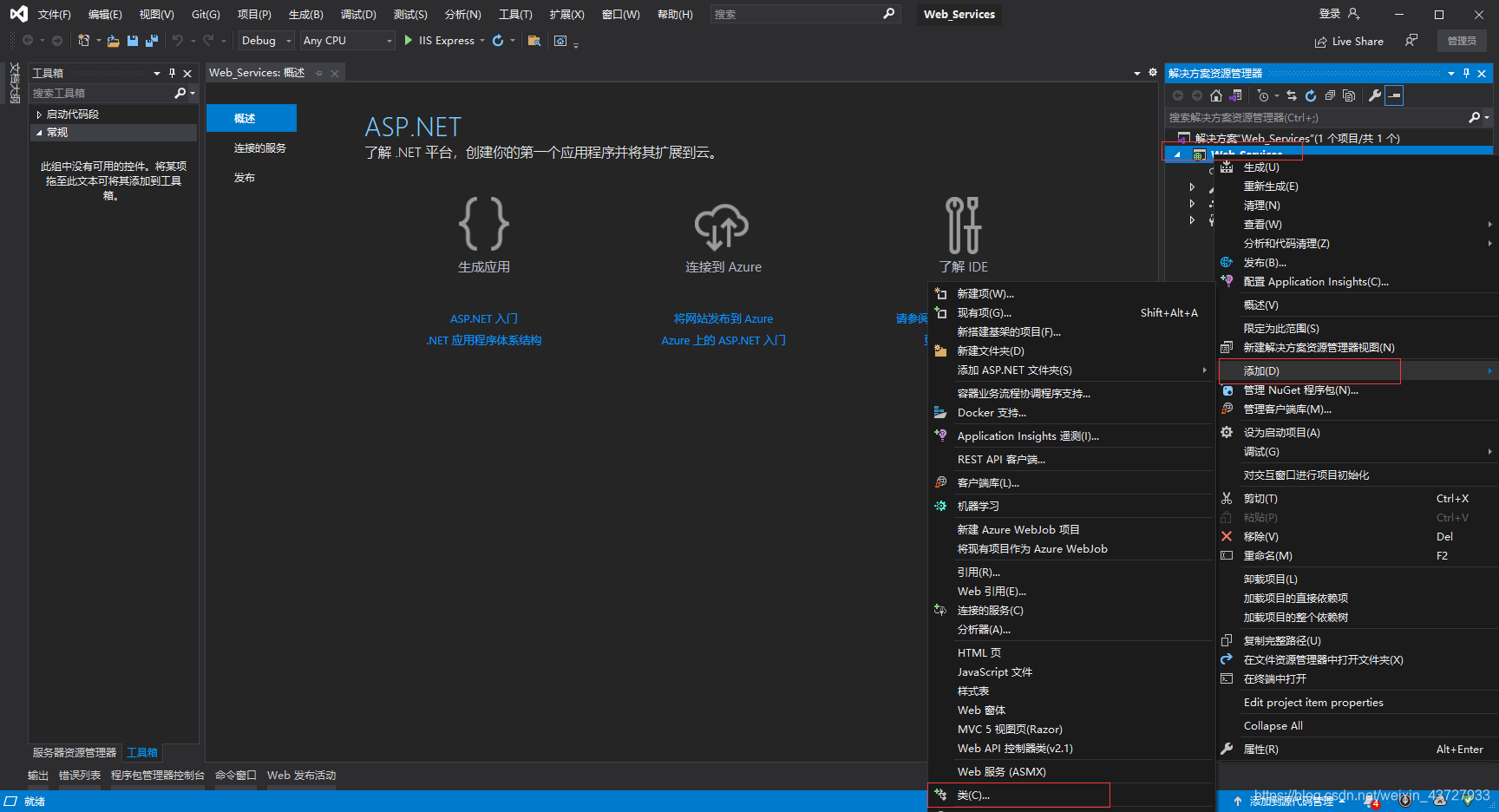
Task: Switch views with the purple Visual Studio icon
Action: [1236, 95]
